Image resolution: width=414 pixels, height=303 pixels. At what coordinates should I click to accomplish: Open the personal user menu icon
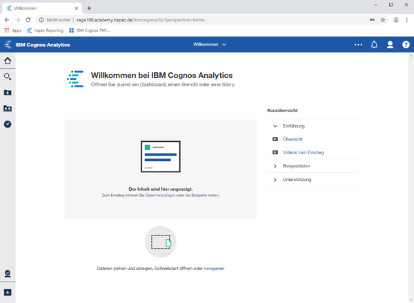[x=390, y=45]
